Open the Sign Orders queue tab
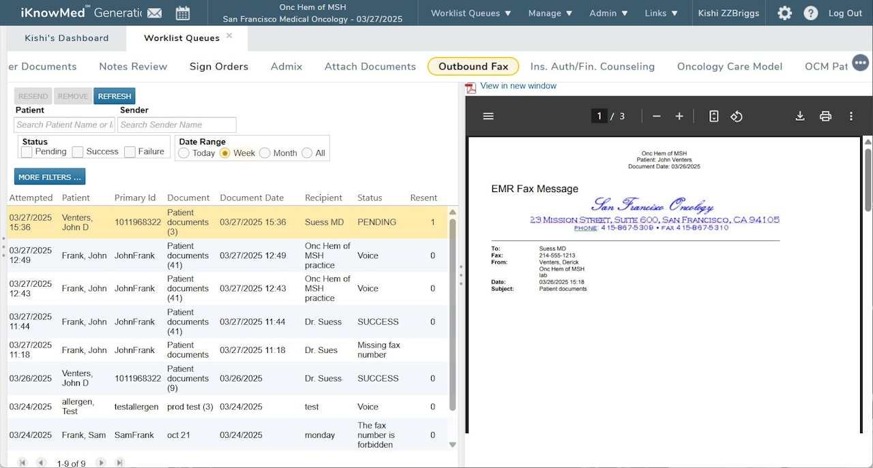 [x=218, y=66]
